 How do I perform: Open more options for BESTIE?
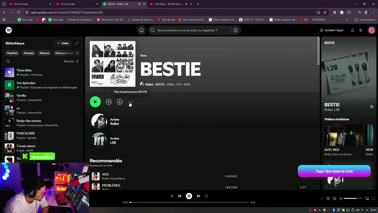[x=131, y=102]
